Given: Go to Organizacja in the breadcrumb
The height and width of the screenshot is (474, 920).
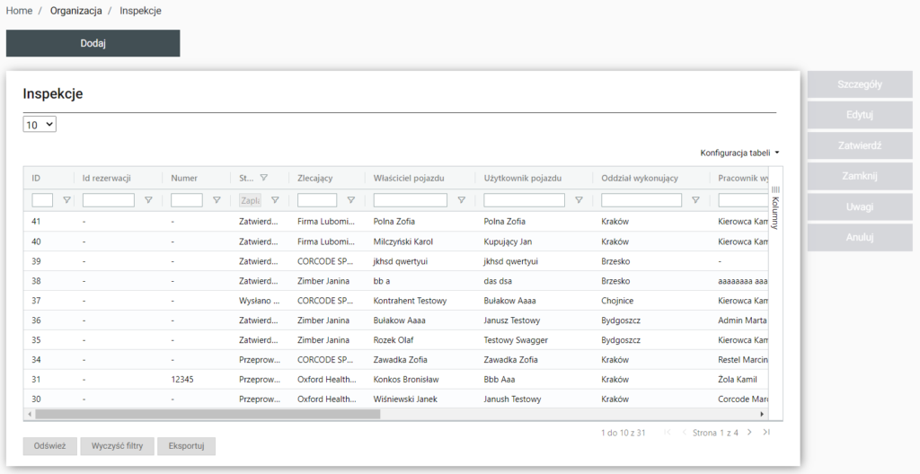Looking at the screenshot, I should (75, 11).
